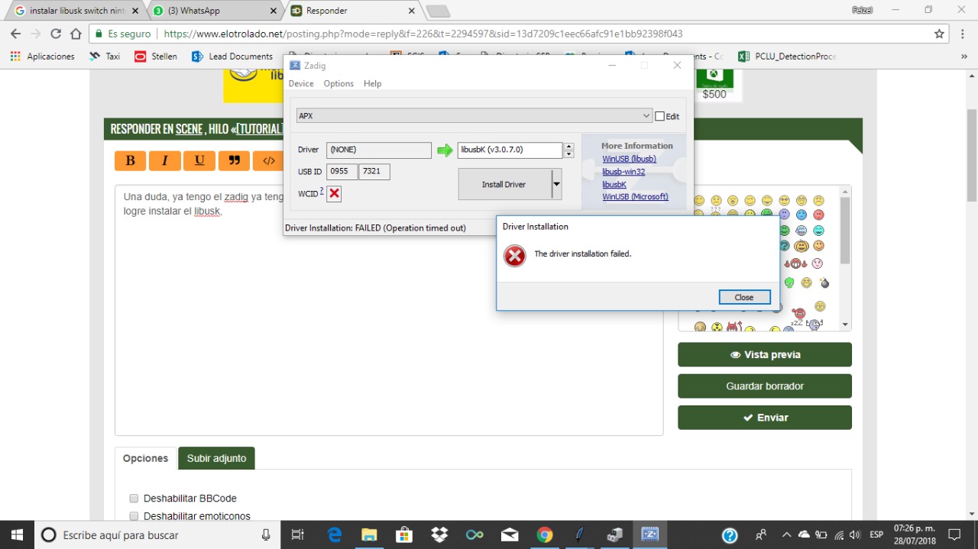The width and height of the screenshot is (978, 549).
Task: Open Mail app from taskbar
Action: (510, 534)
